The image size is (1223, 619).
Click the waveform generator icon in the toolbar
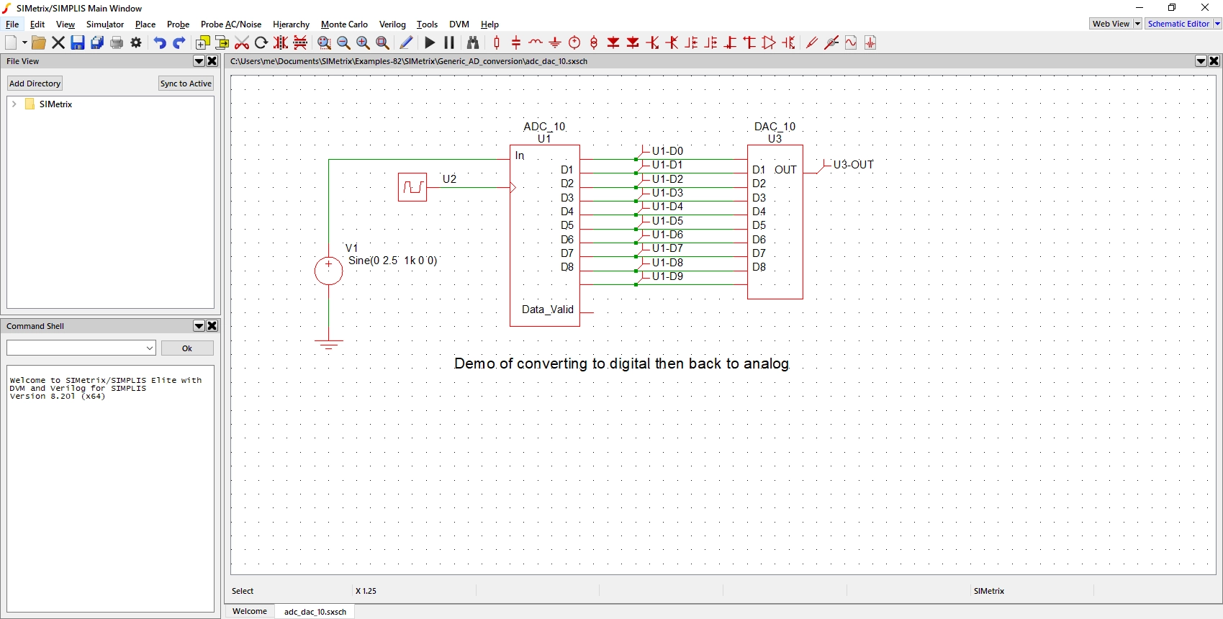pos(851,42)
